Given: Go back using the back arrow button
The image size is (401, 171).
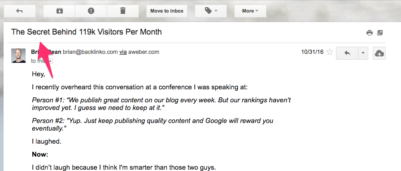Looking at the screenshot, I should coord(19,11).
